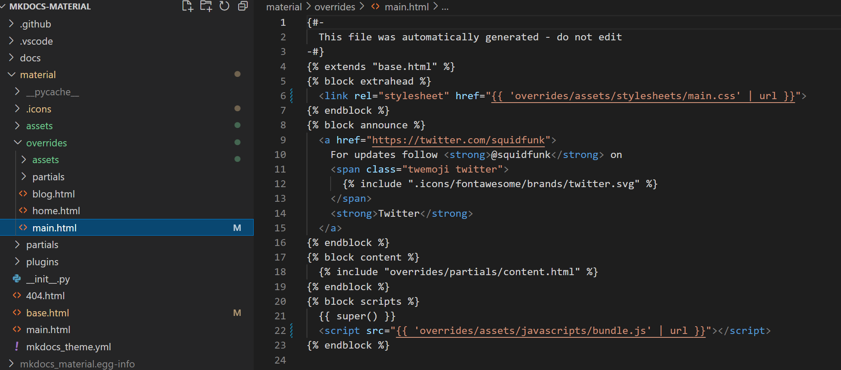
Task: Click the '{{ super() }}' text on line 21
Action: click(357, 316)
